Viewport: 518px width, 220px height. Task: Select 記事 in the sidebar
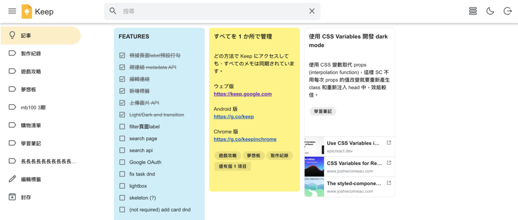[x=40, y=35]
